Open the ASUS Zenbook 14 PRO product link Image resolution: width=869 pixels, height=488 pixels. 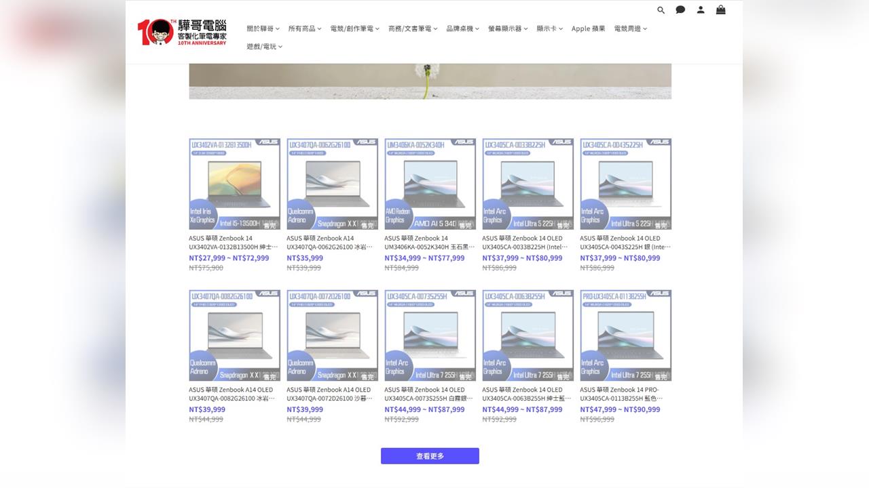625,394
